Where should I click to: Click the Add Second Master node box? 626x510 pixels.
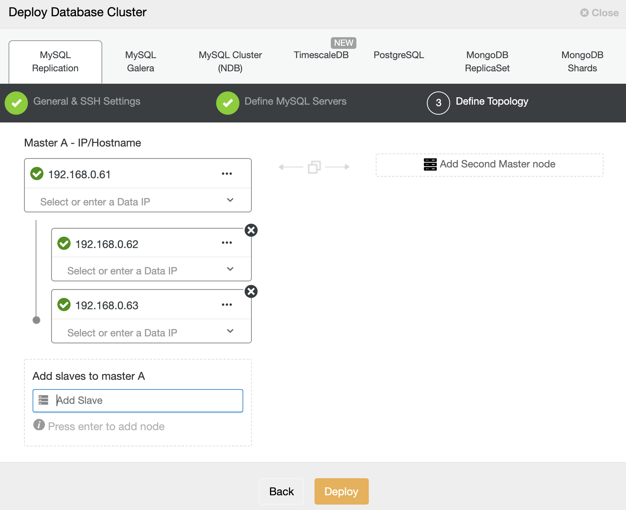490,165
